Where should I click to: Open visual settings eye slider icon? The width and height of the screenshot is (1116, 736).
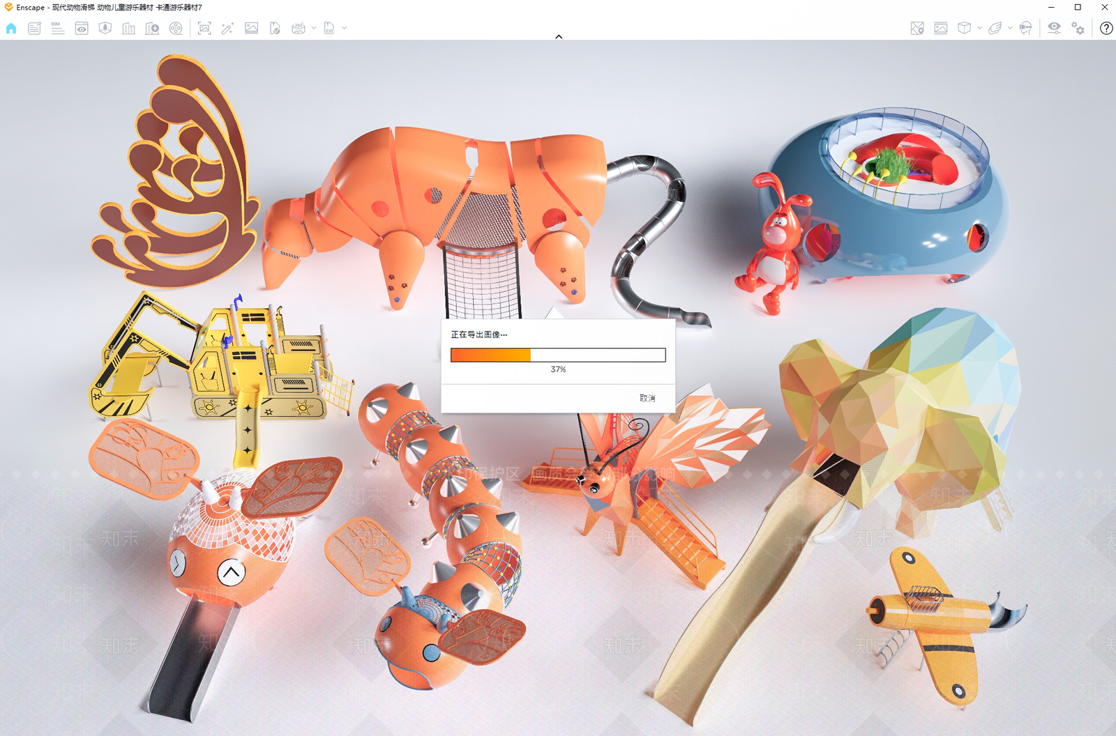tap(1054, 29)
